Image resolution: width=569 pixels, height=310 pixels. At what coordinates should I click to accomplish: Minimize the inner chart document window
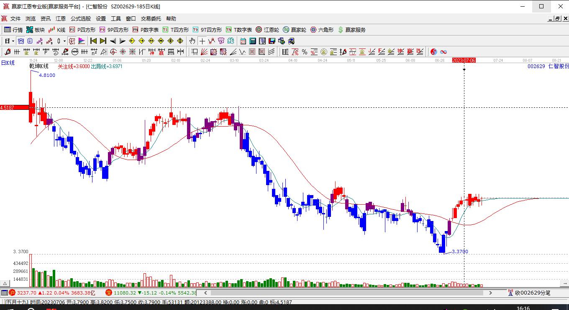click(x=550, y=18)
